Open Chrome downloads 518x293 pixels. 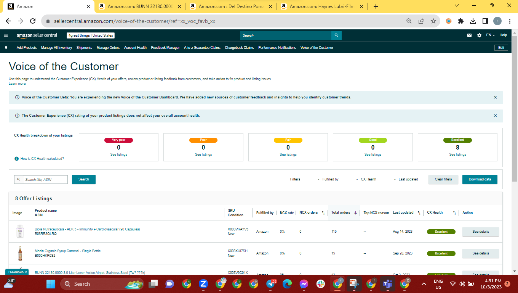(473, 21)
